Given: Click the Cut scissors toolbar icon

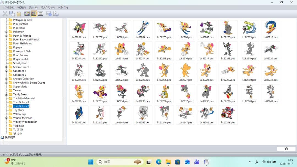Looking at the screenshot, I should coord(5,14).
